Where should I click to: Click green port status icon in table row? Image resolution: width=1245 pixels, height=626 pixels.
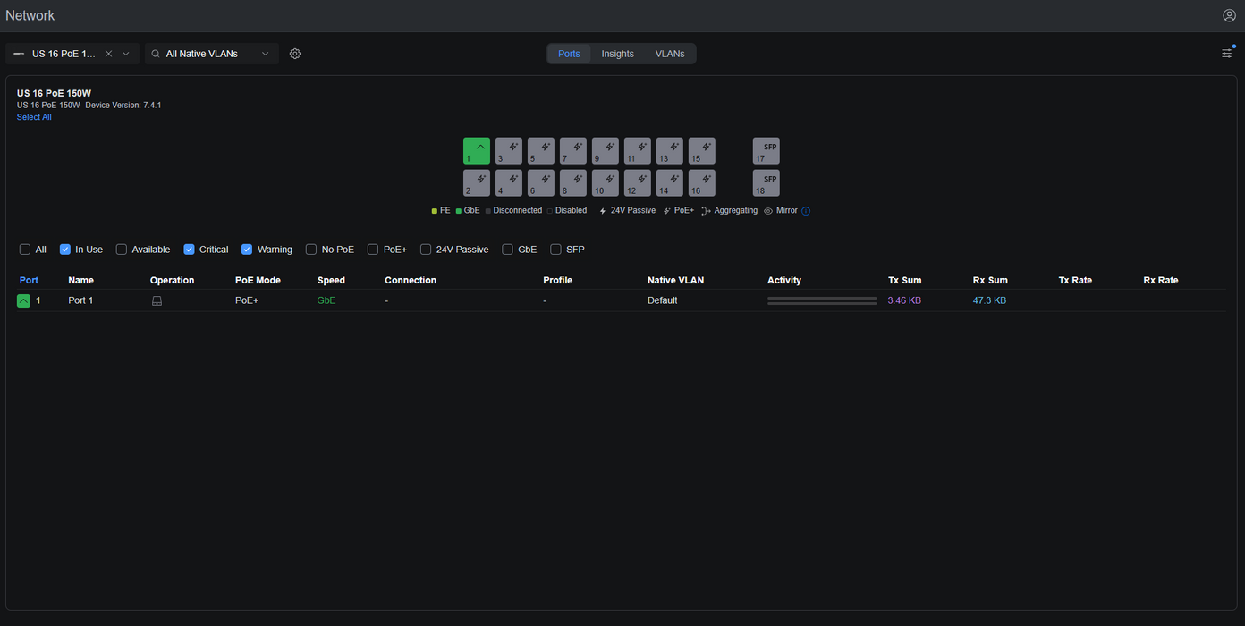(23, 300)
